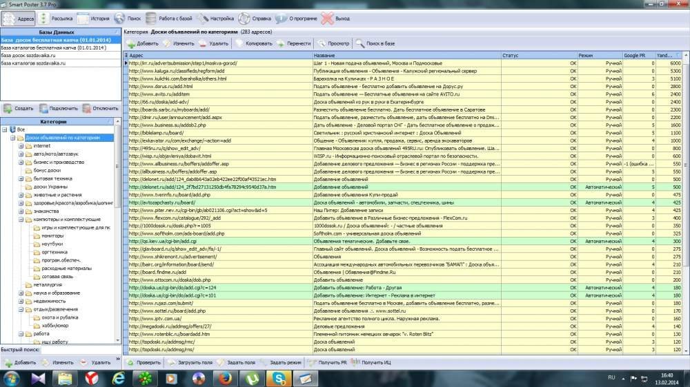
Task: Click Добавить under the categories panel
Action: click(x=20, y=362)
